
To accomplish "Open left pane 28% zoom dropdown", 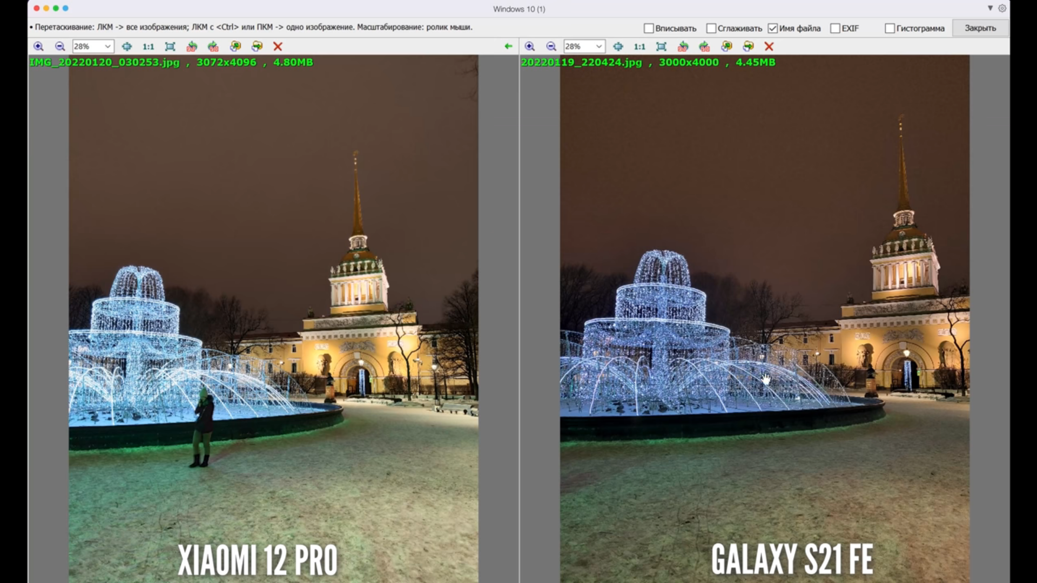I will click(107, 46).
